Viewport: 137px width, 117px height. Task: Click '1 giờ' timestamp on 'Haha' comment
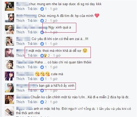click(x=54, y=67)
